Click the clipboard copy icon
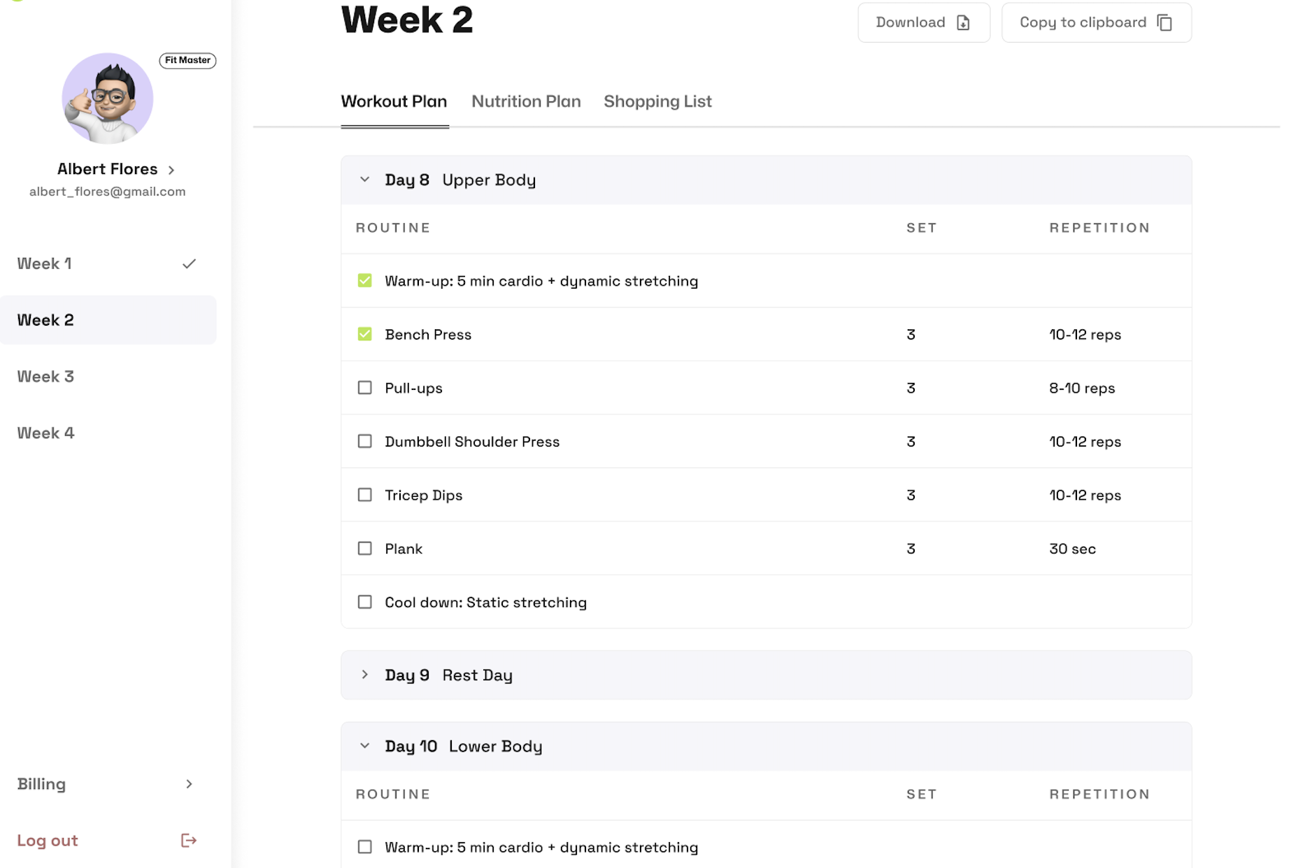The image size is (1291, 868). (x=1164, y=22)
